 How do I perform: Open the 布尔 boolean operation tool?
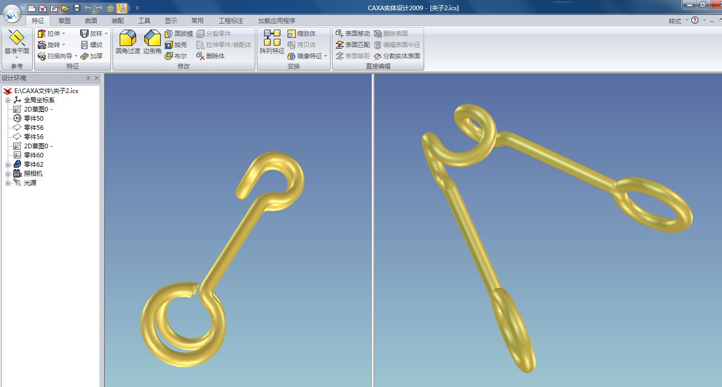pos(176,56)
